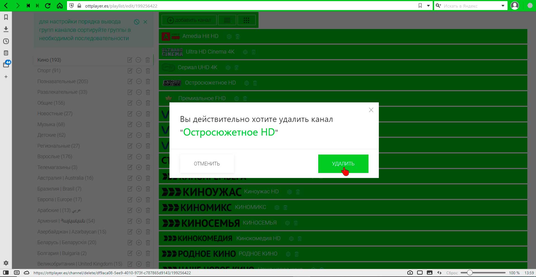The width and height of the screenshot is (536, 277).
Task: Select the Беларусь | Беларускія (20) group
Action: click(67, 242)
